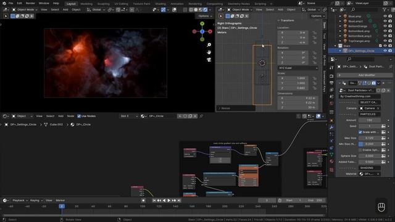Open the Tool properties tab icon
Image resolution: width=395 pixels, height=222 pixels.
click(x=331, y=68)
